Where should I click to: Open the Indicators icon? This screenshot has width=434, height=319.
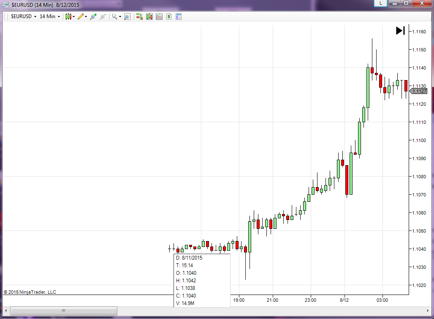(x=159, y=16)
